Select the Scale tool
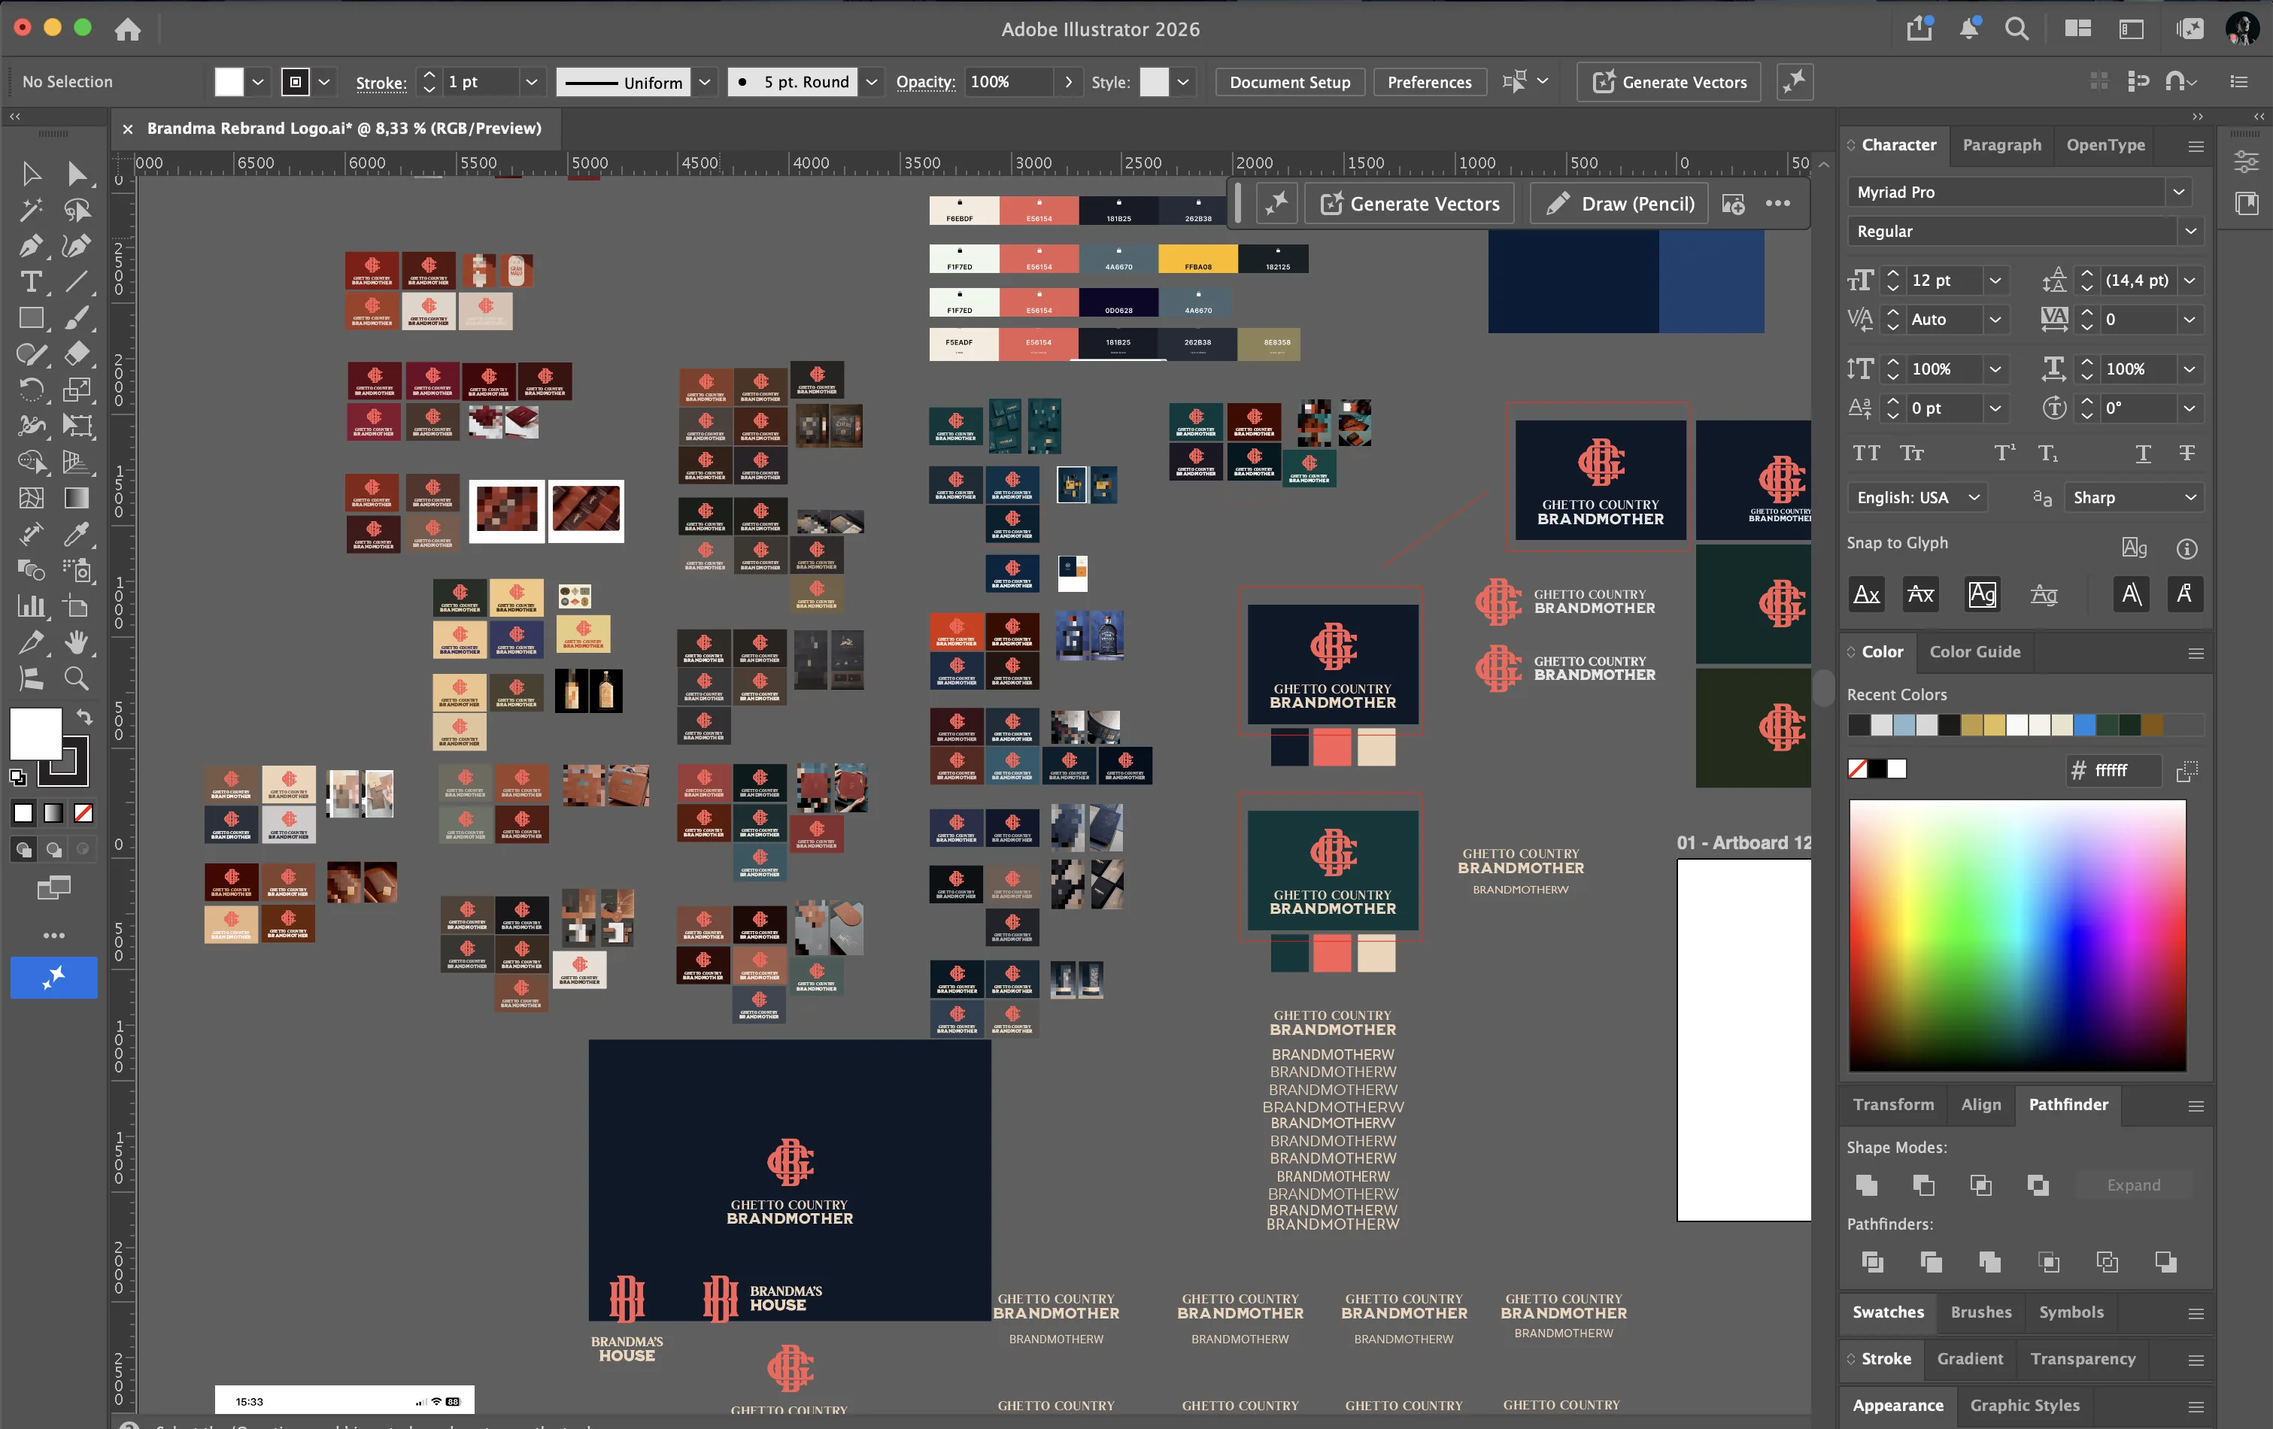 coord(77,390)
